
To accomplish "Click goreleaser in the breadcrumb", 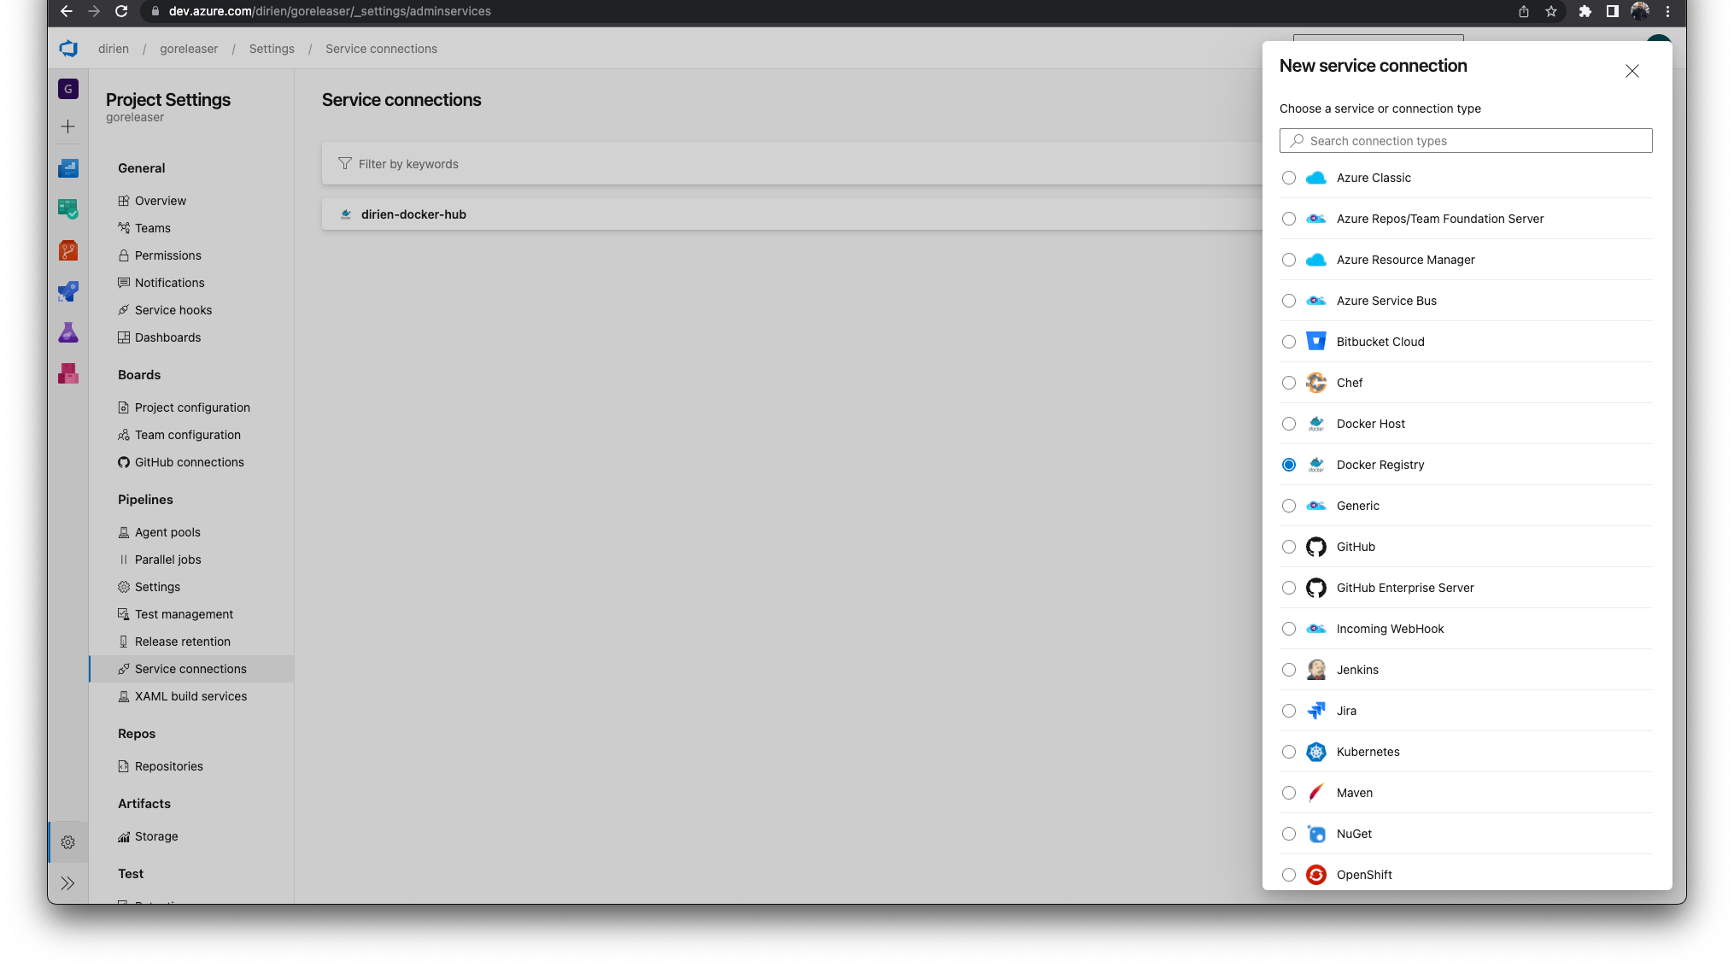I will [189, 49].
